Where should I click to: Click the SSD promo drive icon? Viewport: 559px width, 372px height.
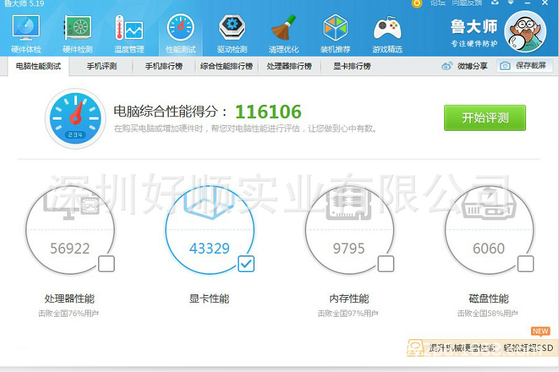coord(415,348)
